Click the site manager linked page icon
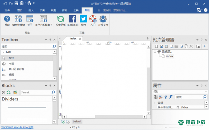 (171, 46)
